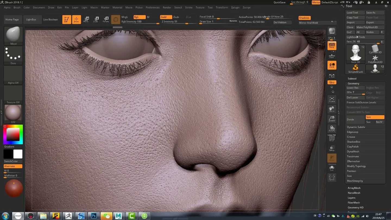The height and width of the screenshot is (220, 391).
Task: Switch to the Scale gizmo icon
Action: [96, 20]
